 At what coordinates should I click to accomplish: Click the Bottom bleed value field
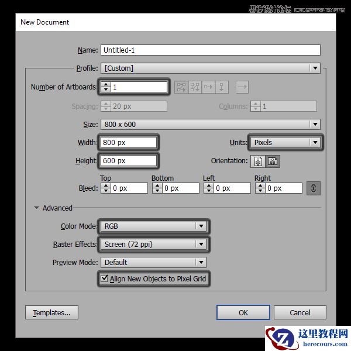(181, 188)
